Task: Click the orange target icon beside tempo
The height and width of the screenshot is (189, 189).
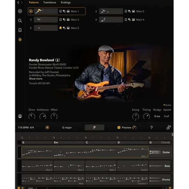Action: point(47,127)
